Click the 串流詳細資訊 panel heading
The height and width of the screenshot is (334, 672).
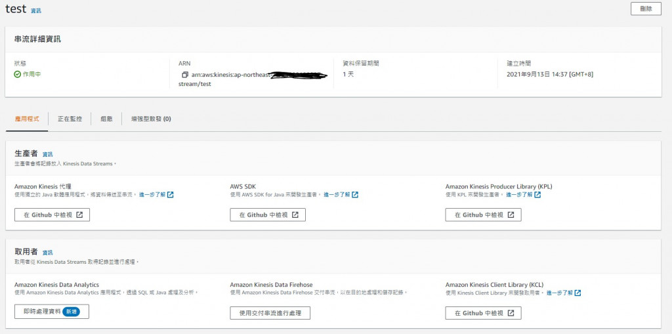[x=37, y=39]
